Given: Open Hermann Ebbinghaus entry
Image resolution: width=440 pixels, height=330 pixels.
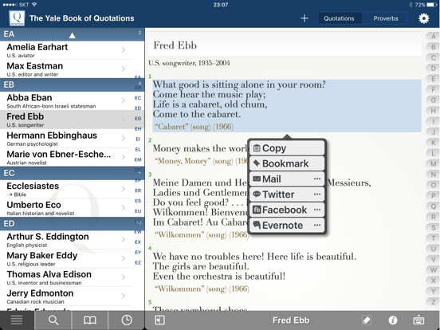Looking at the screenshot, I should click(66, 139).
